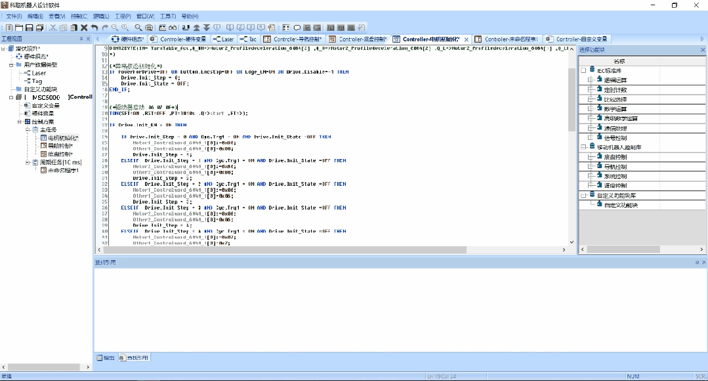Click the speech bubble comment icon

(x=297, y=28)
